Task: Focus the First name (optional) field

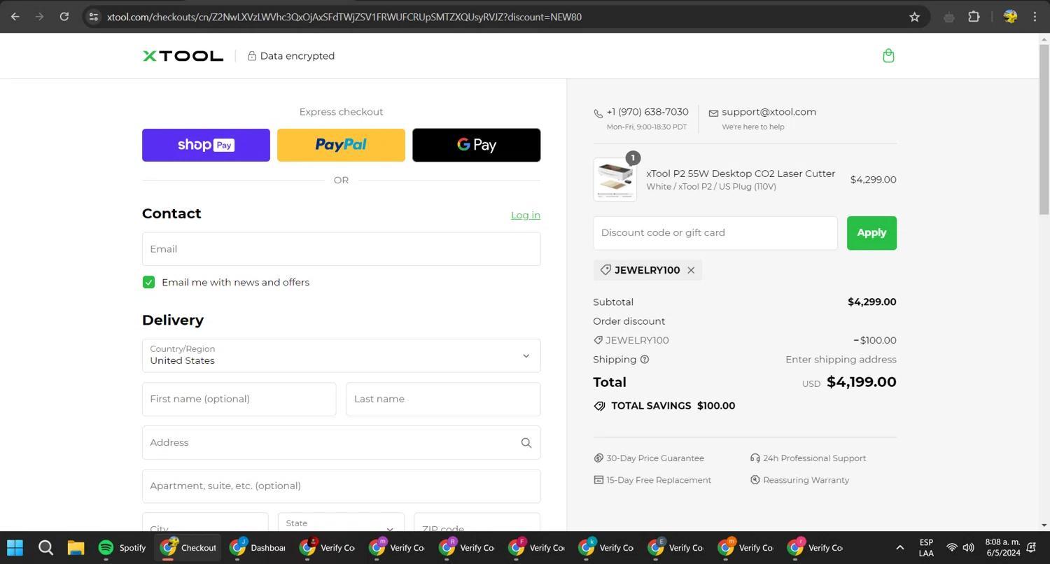Action: point(239,399)
